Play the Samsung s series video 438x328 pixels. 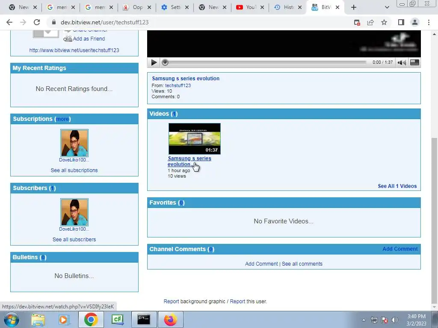tap(154, 62)
